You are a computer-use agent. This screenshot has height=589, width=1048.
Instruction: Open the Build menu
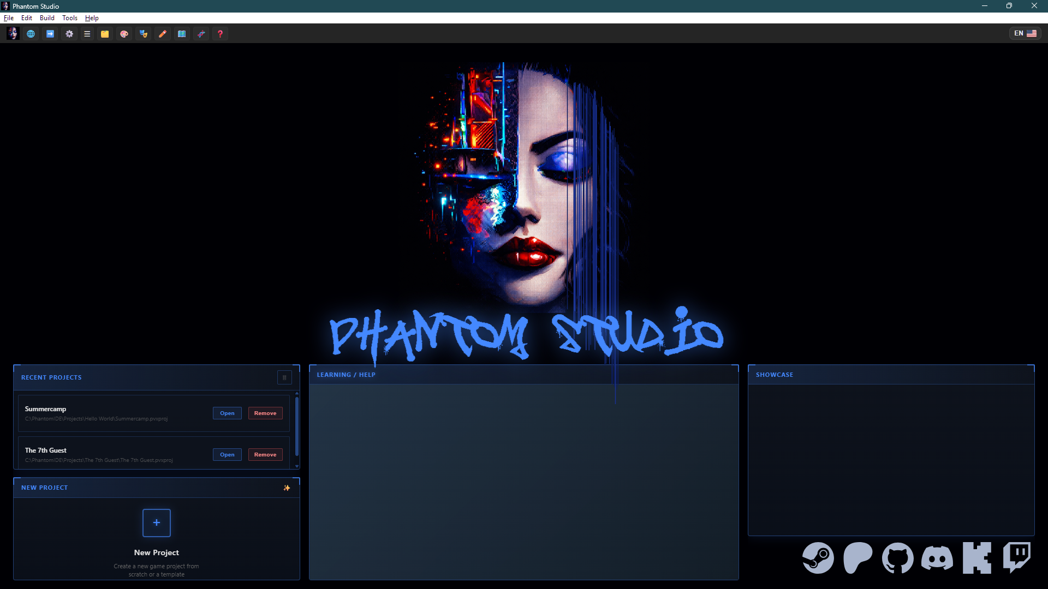pyautogui.click(x=47, y=17)
